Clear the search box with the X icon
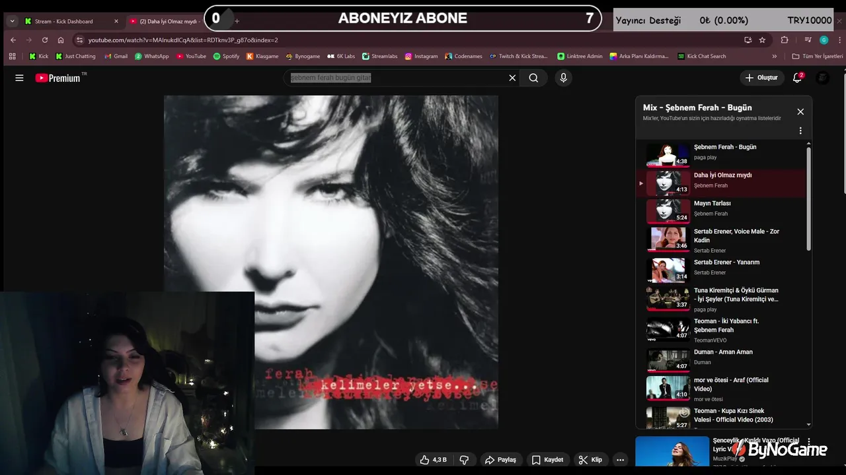846x475 pixels. (x=512, y=78)
